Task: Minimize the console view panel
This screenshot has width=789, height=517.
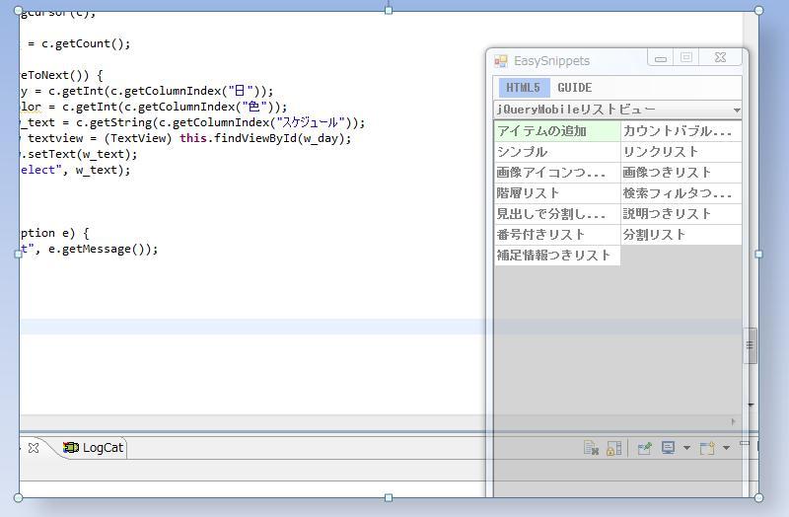Action: click(x=745, y=444)
